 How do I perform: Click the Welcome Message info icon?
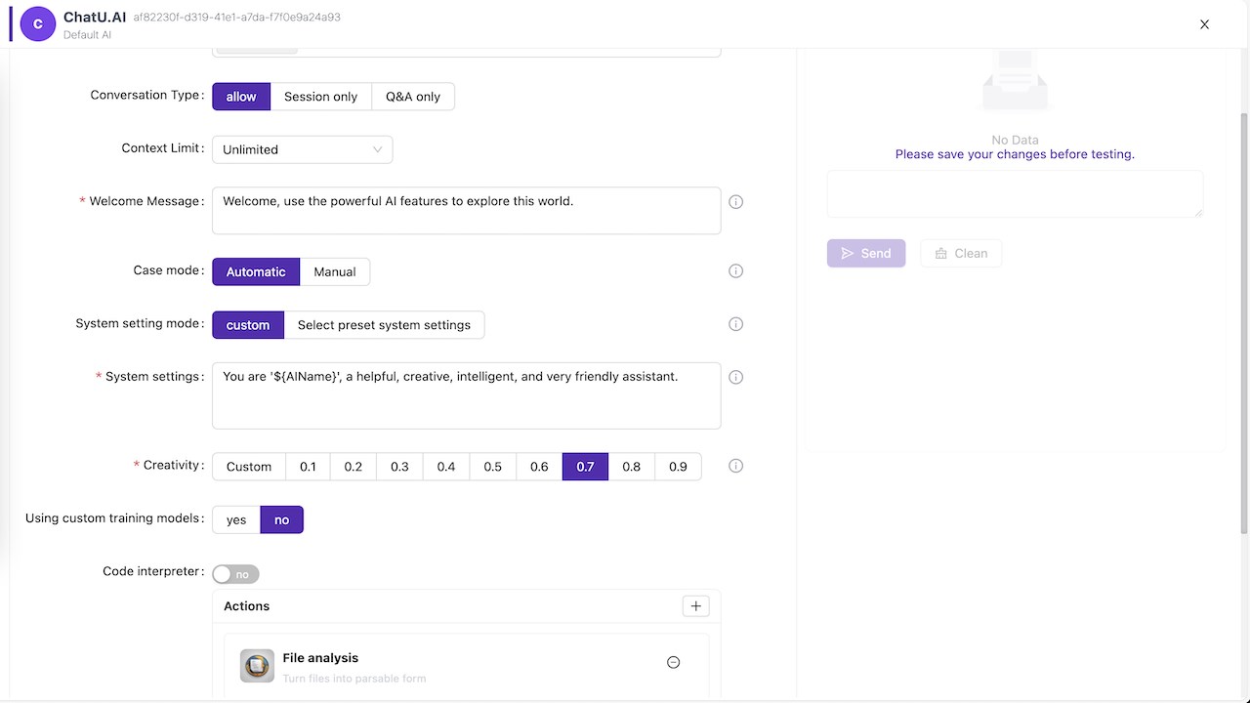click(736, 202)
